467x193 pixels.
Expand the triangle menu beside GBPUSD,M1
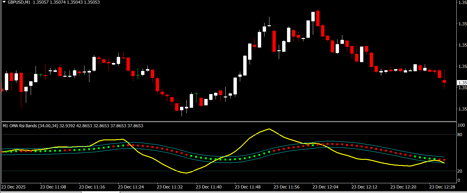tap(4, 2)
